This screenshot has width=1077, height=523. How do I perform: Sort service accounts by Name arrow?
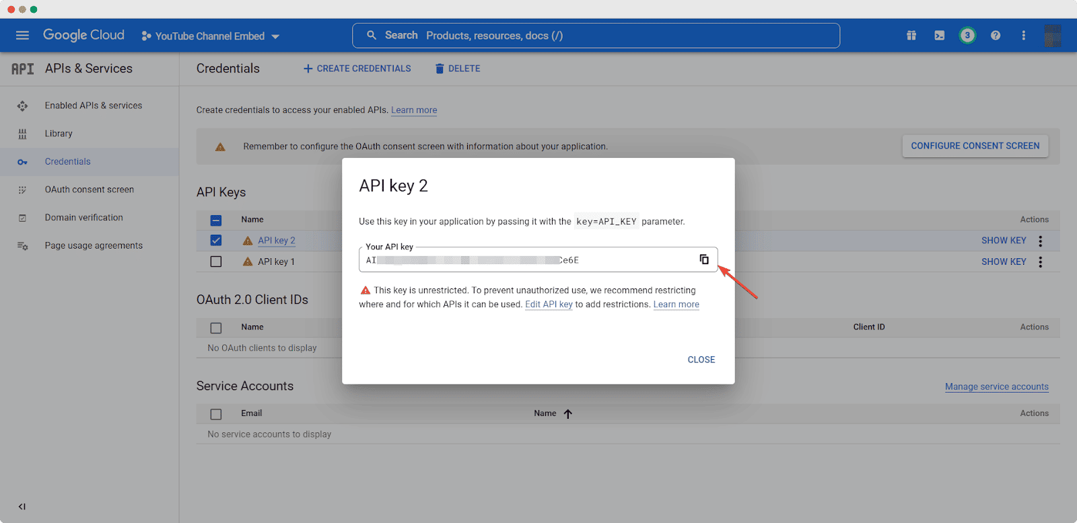click(568, 414)
